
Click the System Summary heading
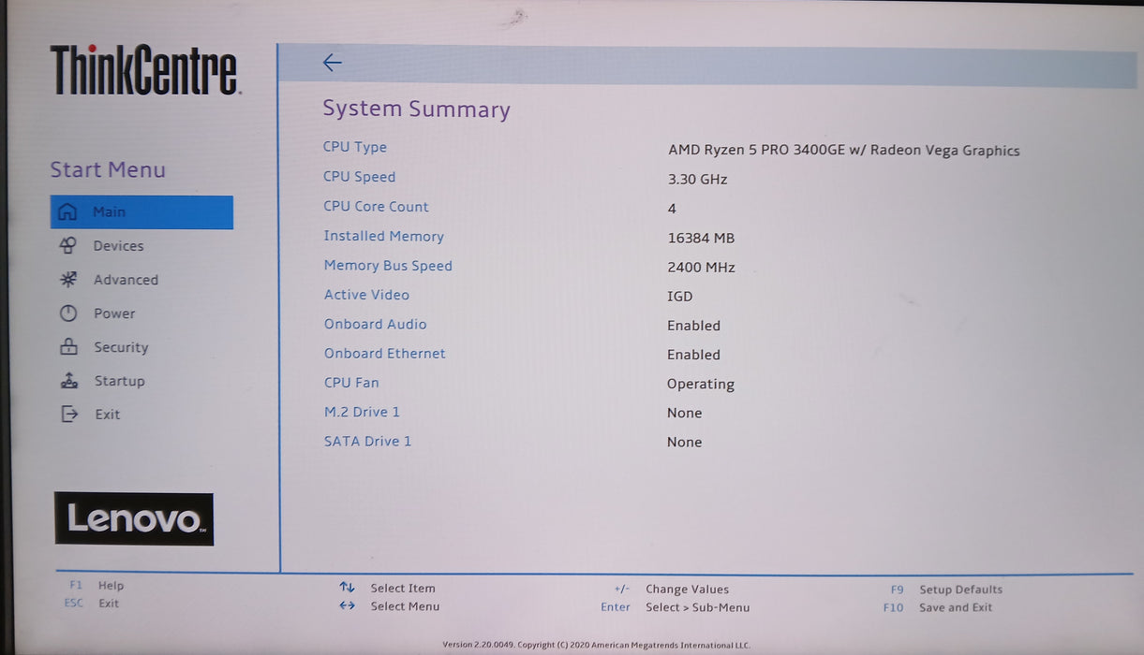[417, 109]
